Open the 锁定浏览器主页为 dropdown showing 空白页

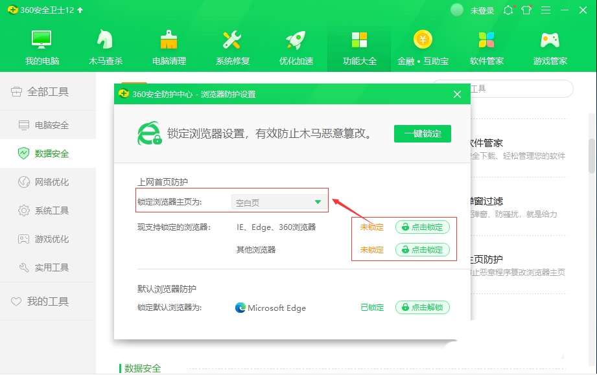coord(279,202)
